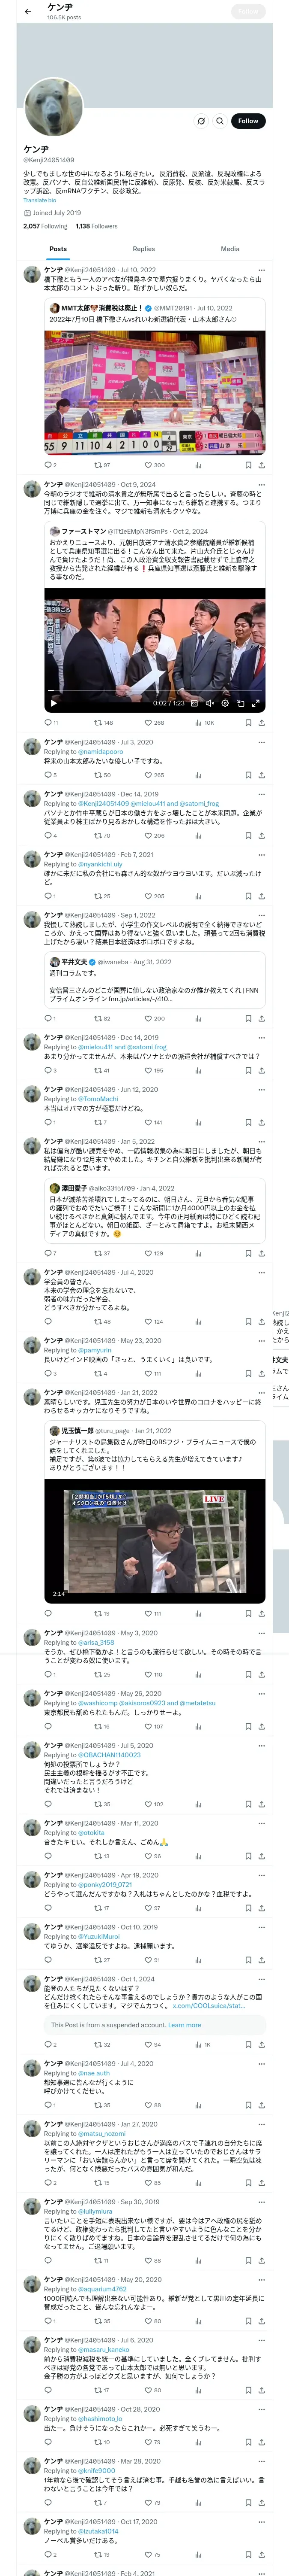This screenshot has height=2576, width=289.
Task: Switch to the Replies tab
Action: coord(143,249)
